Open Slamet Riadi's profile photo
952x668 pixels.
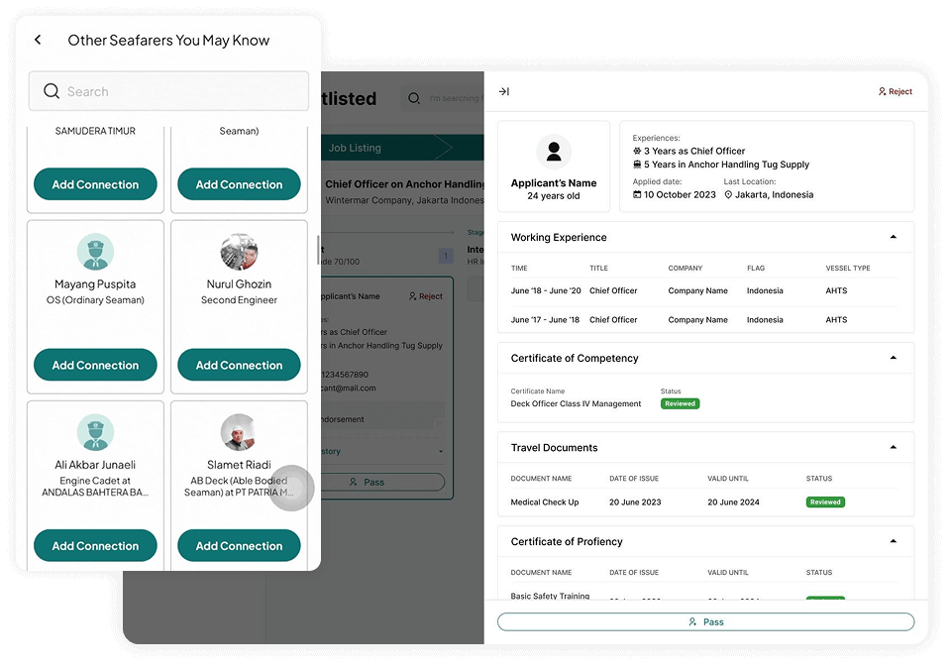point(239,433)
